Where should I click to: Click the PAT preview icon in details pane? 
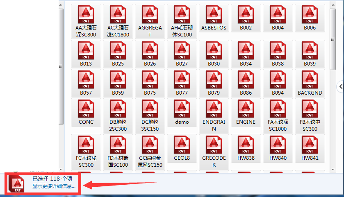[17, 183]
